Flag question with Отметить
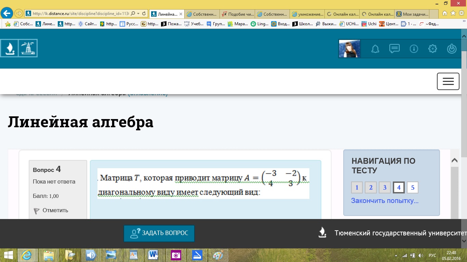 pos(55,210)
